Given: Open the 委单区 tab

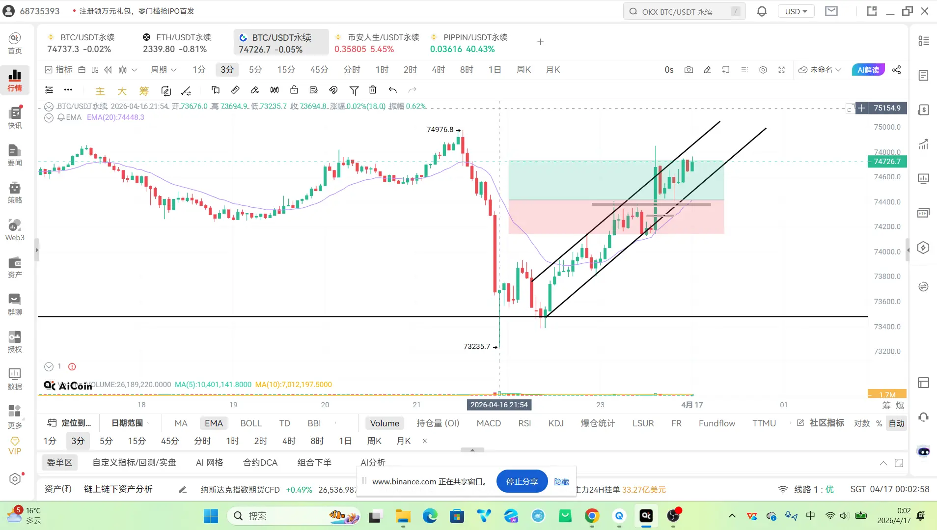Looking at the screenshot, I should (x=59, y=463).
